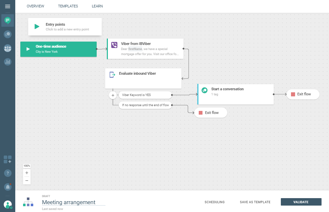Image resolution: width=329 pixels, height=212 pixels.
Task: Click Save as Template
Action: (255, 202)
